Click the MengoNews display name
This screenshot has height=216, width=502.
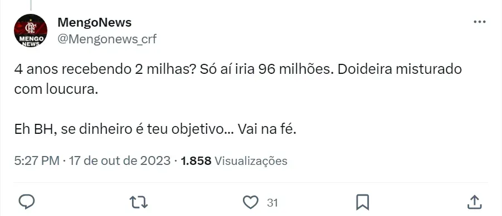click(95, 23)
